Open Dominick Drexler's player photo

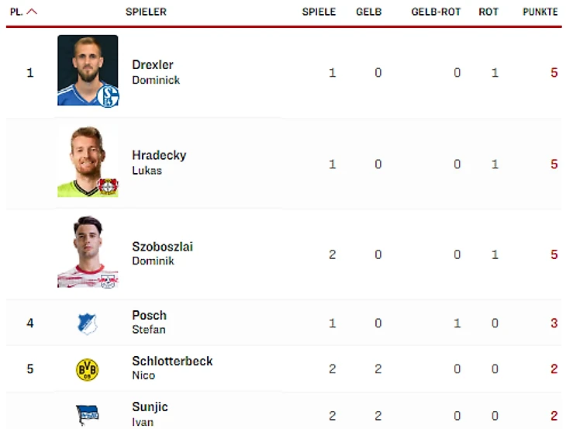[x=88, y=70]
